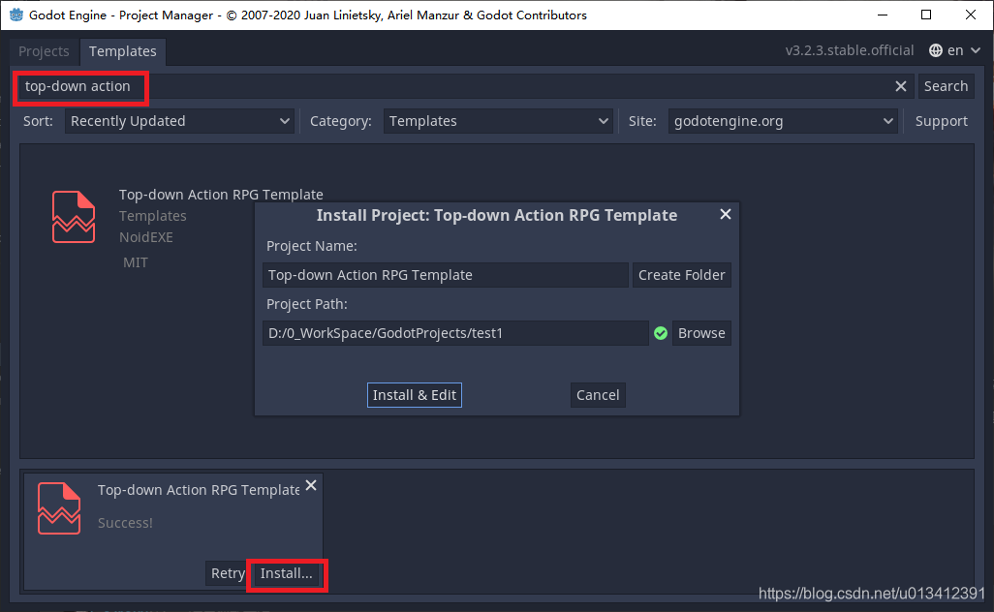Click the v3.2.3.stable.official version text
Viewport: 994px width, 612px height.
pos(850,50)
